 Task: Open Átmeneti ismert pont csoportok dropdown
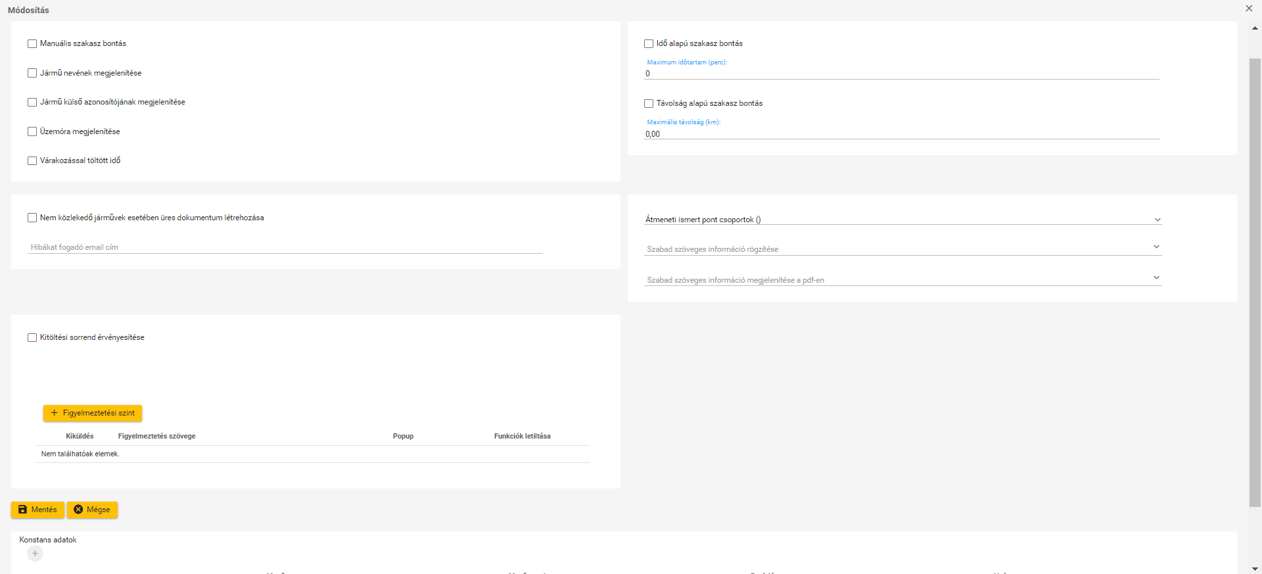pos(902,220)
